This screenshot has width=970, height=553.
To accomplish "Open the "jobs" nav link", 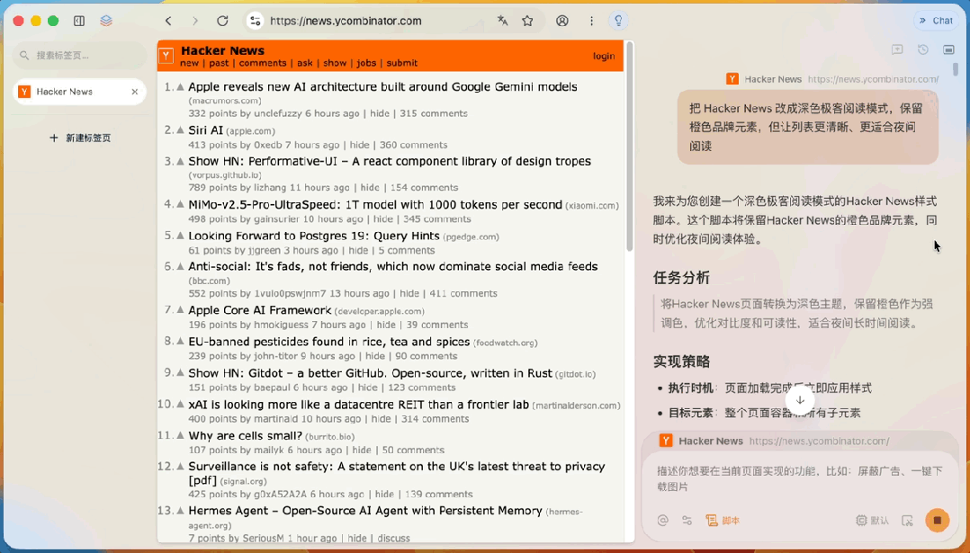I will pyautogui.click(x=366, y=63).
